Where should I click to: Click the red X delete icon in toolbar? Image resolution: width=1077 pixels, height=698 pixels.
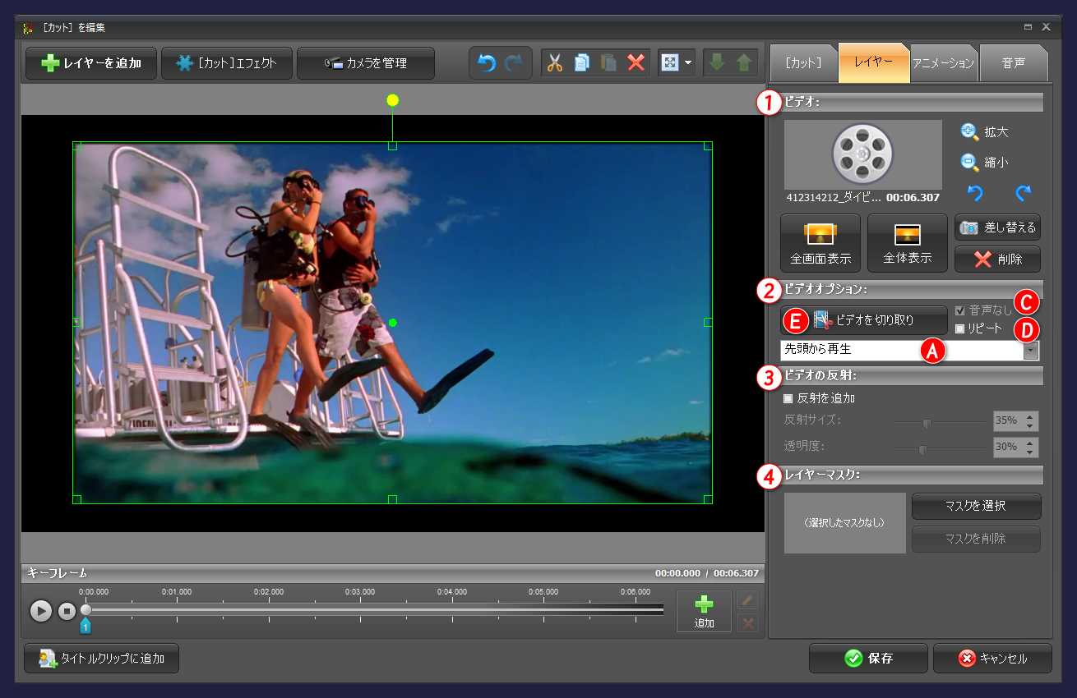(636, 63)
